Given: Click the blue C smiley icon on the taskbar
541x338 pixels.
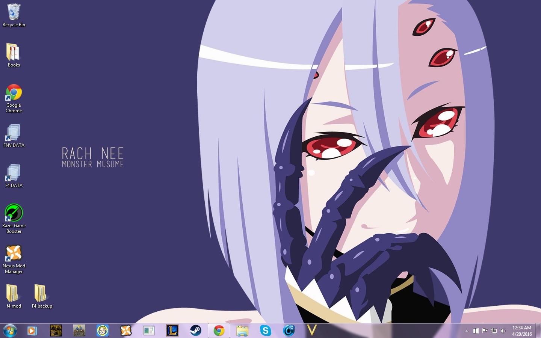Looking at the screenshot, I should [289, 330].
